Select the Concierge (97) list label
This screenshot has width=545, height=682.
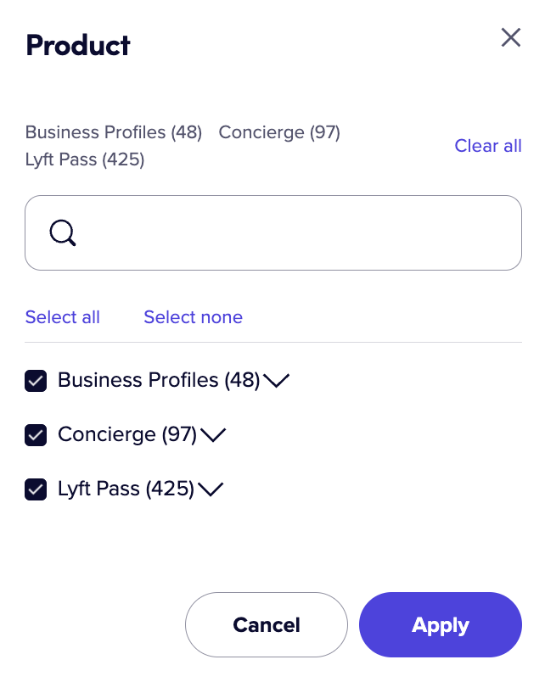pos(127,434)
